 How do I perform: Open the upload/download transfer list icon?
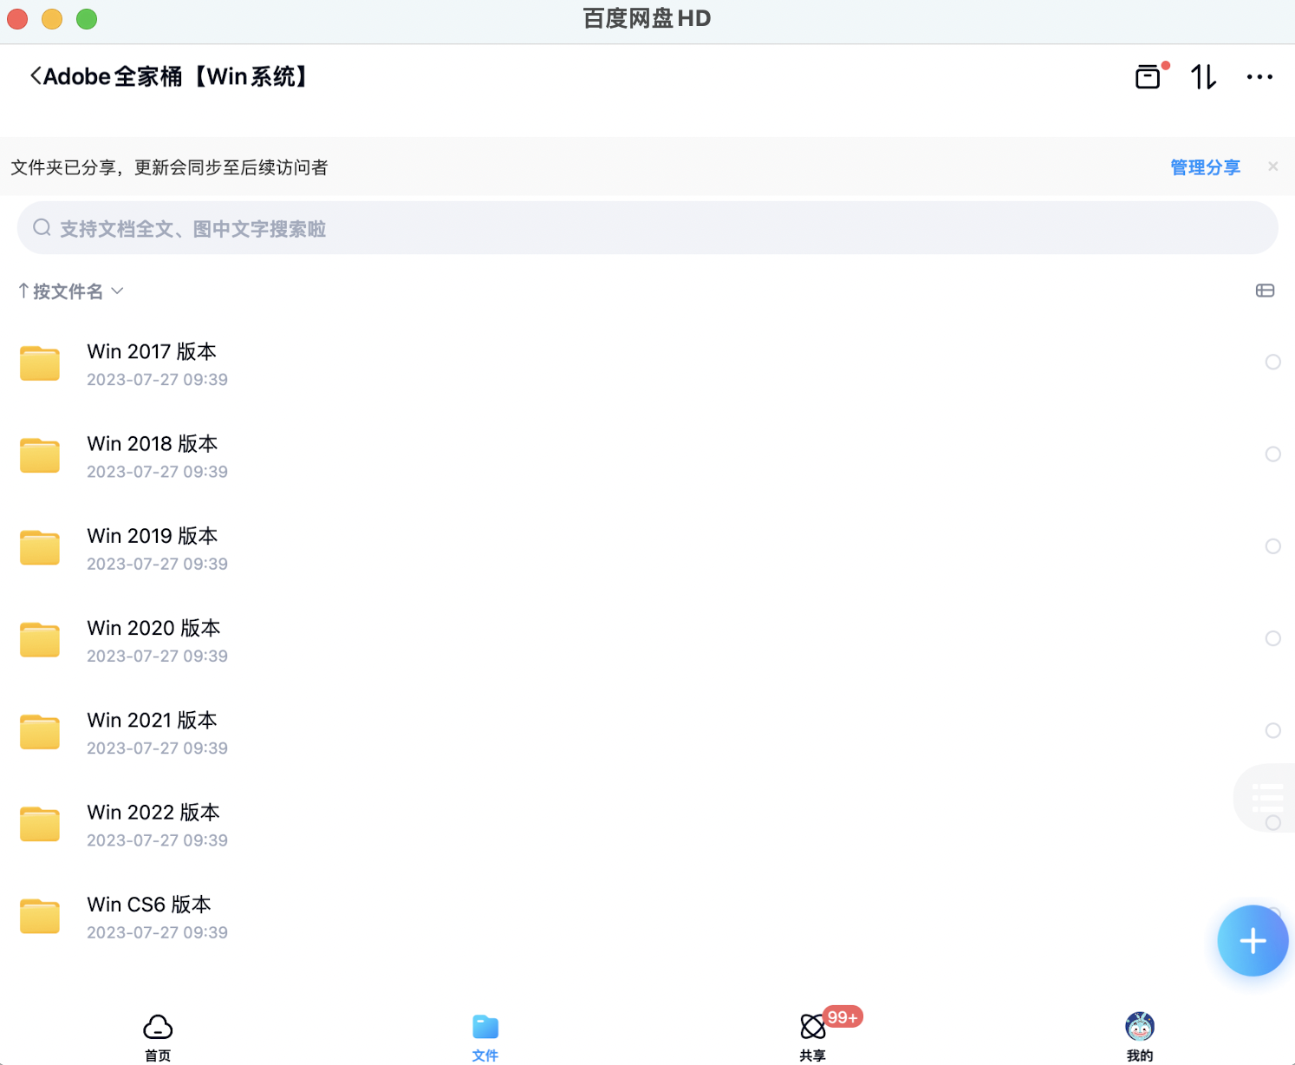pos(1203,77)
